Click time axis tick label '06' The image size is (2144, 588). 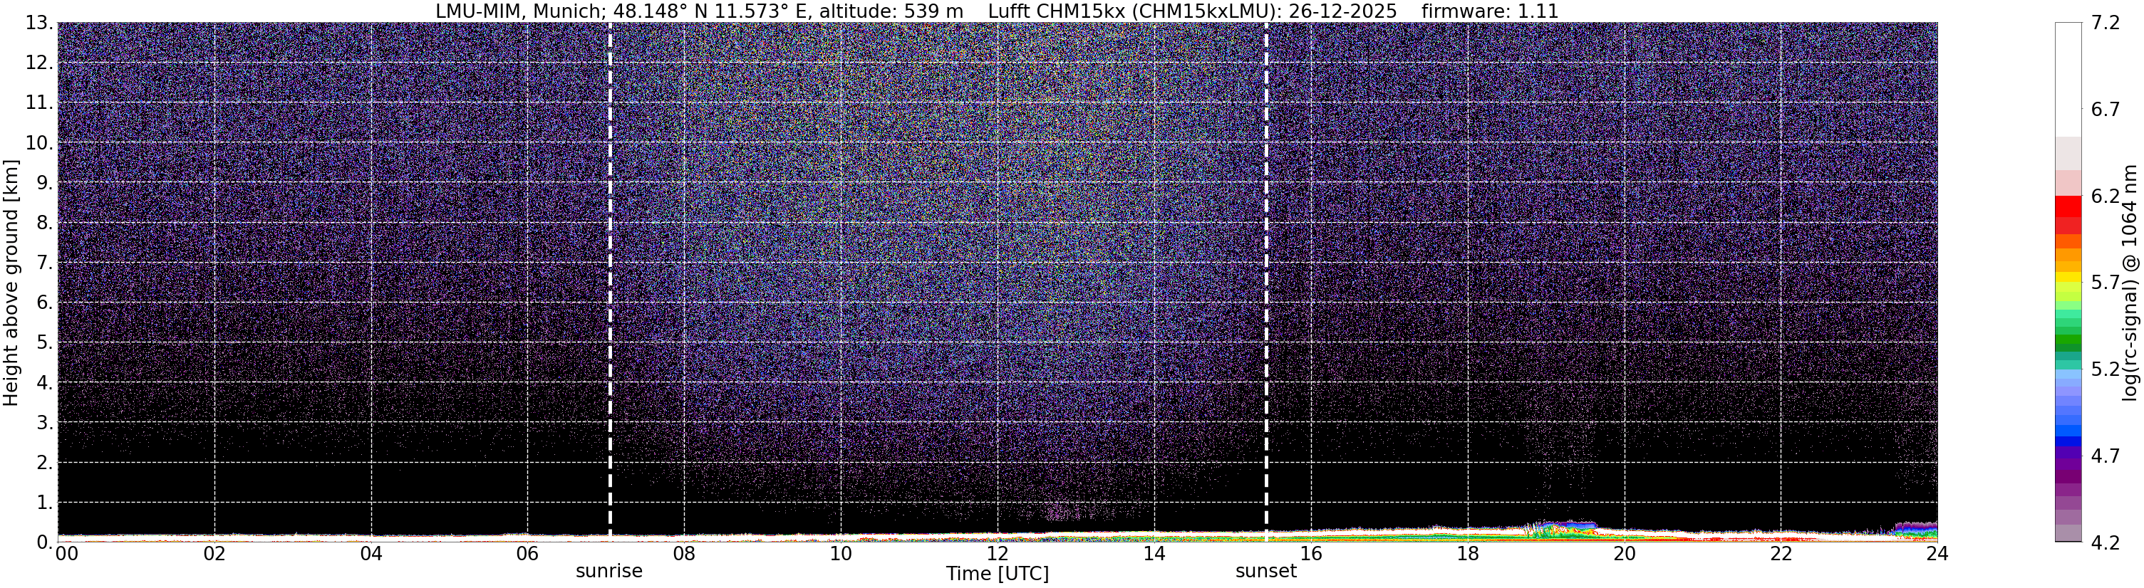point(528,554)
